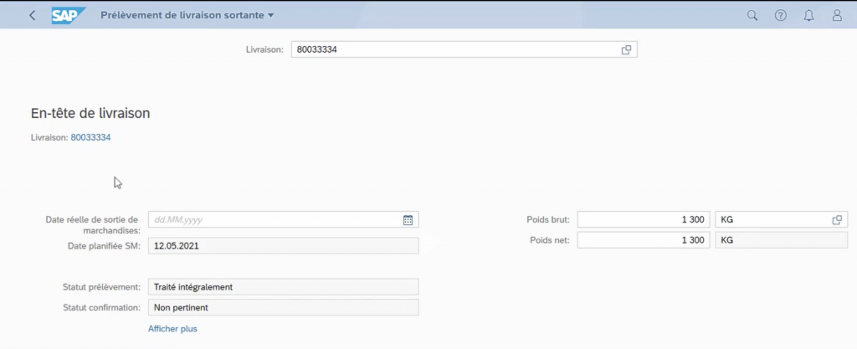Viewport: 857px width, 349px height.
Task: Click the Date planifiée SM field
Action: [283, 246]
